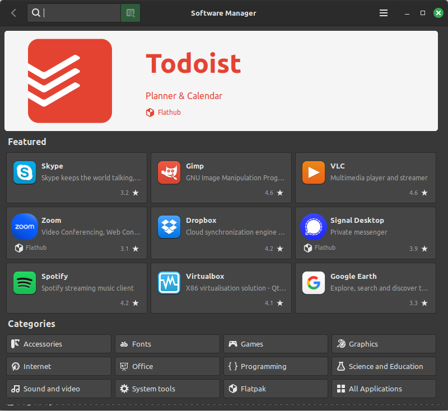Viewport: 448px width, 411px height.
Task: Select the Spotify green icon
Action: [25, 283]
